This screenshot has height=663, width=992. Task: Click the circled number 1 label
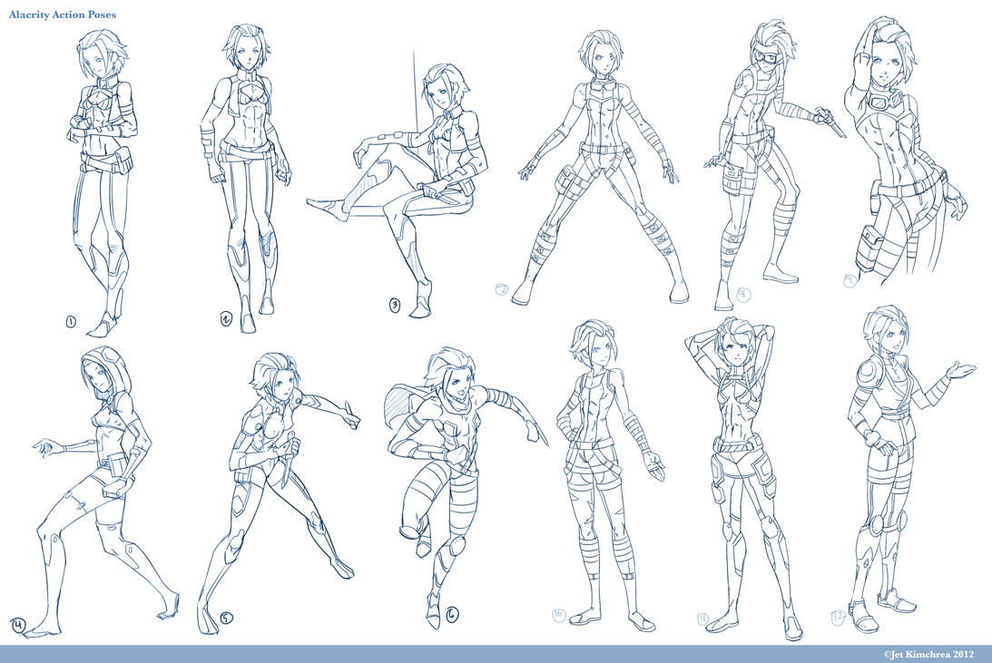(x=71, y=319)
